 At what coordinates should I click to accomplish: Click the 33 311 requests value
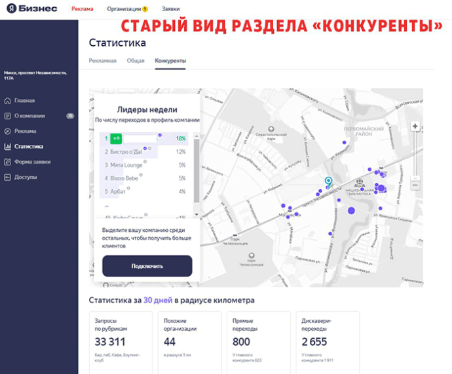[x=110, y=342]
